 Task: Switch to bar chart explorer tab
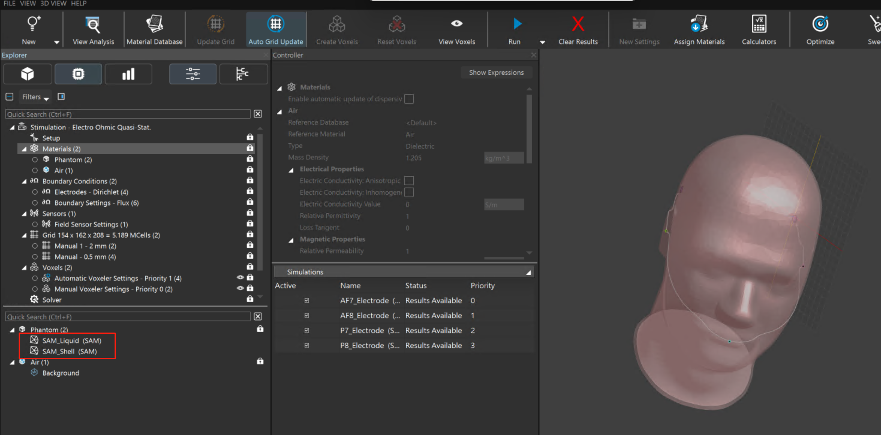pos(128,74)
